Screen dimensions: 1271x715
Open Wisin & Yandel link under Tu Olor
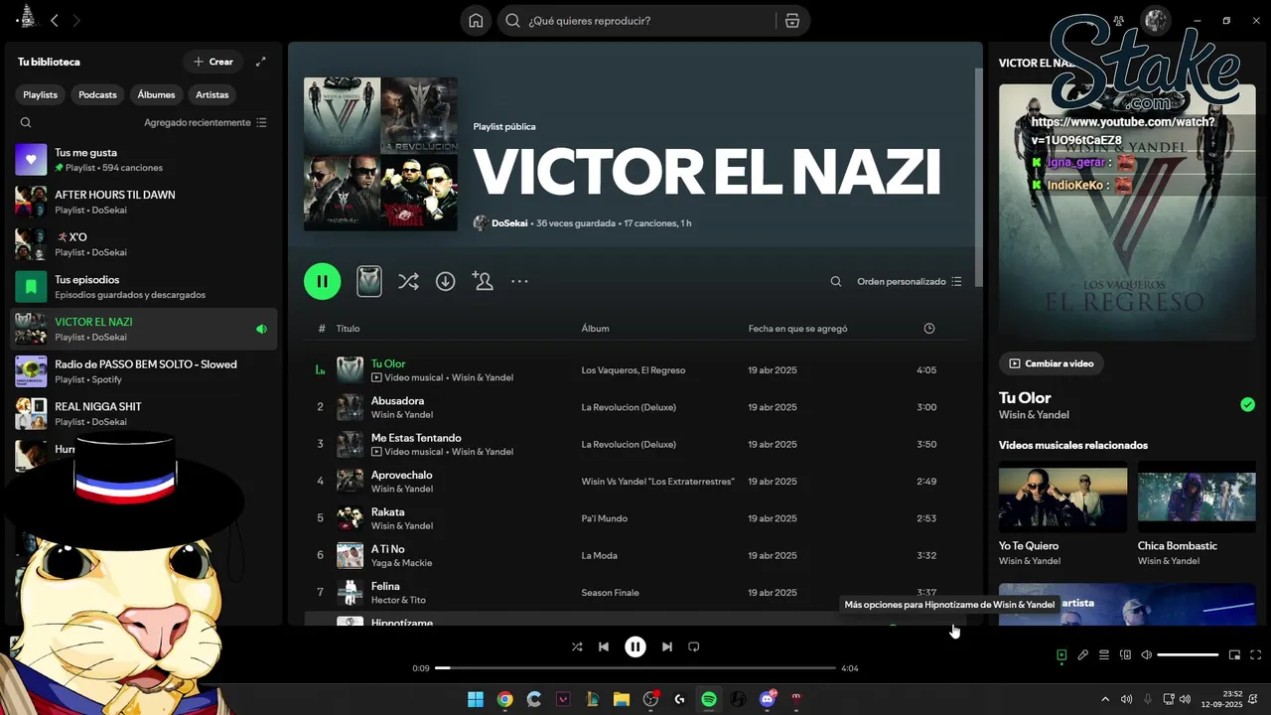click(x=1034, y=415)
